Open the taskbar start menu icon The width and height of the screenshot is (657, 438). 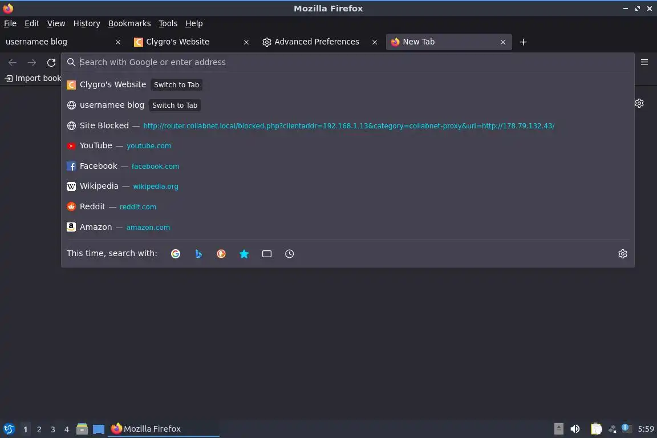coord(9,429)
